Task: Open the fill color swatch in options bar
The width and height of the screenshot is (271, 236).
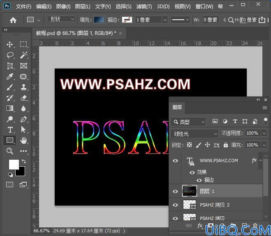Action: [x=99, y=20]
